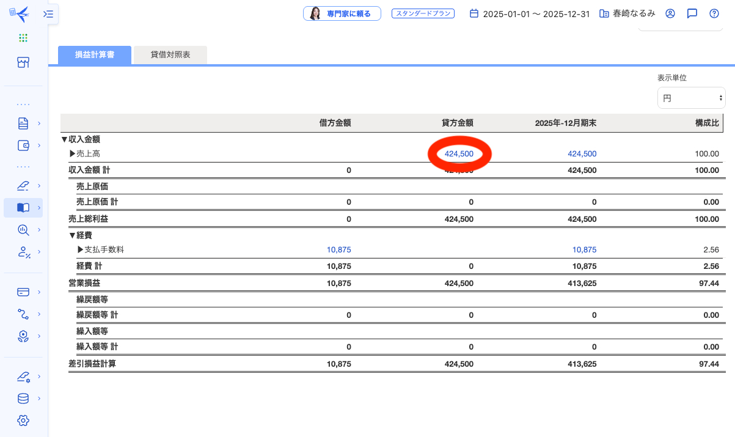735x437 pixels.
Task: Click the 専門家に頼る button
Action: 342,13
